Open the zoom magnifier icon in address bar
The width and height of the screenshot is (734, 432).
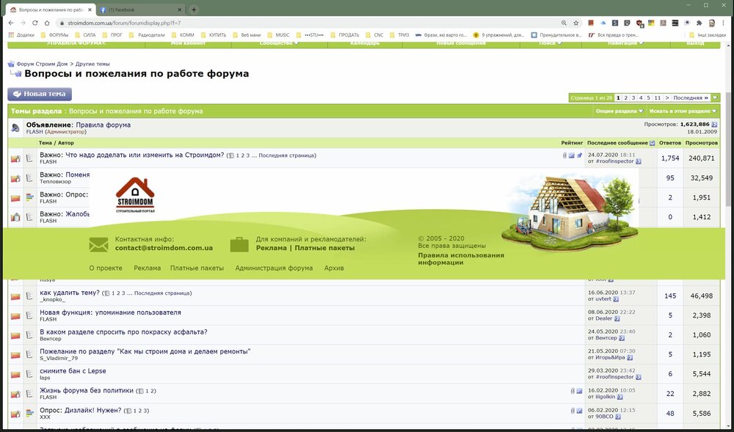pyautogui.click(x=564, y=23)
